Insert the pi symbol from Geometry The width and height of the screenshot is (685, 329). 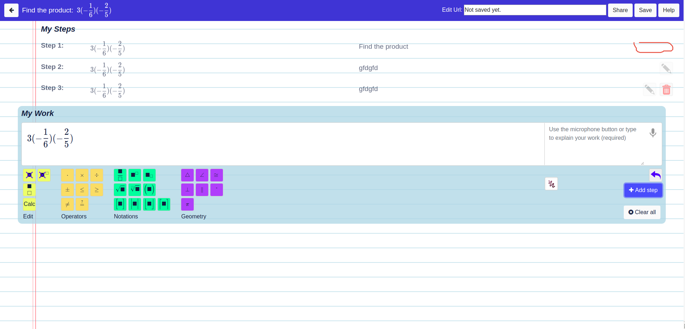187,204
